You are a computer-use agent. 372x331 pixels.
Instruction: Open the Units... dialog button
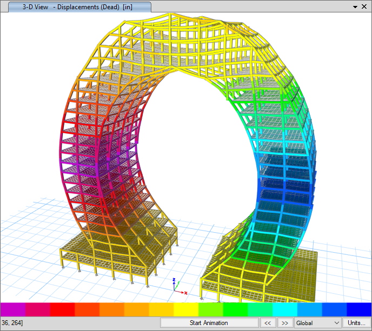[356, 323]
